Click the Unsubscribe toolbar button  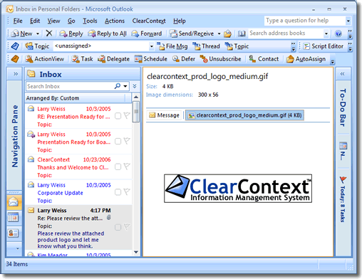click(220, 59)
